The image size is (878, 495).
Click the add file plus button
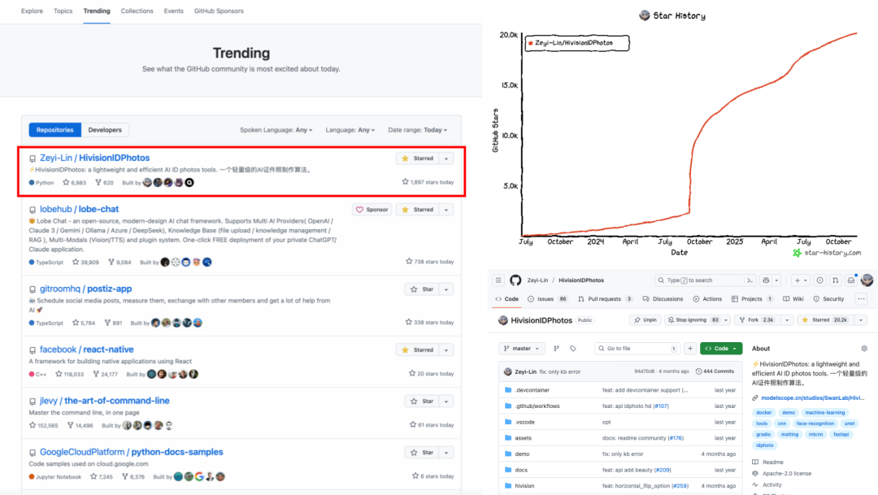pos(690,349)
